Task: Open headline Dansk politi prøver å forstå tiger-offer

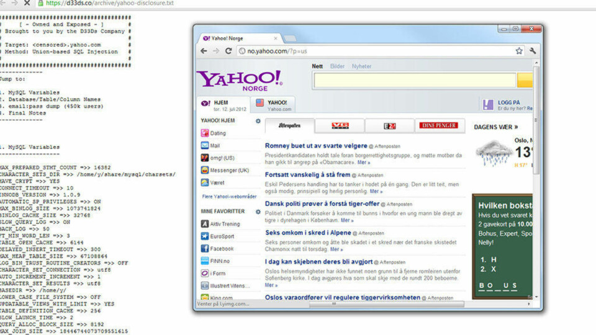Action: point(322,203)
